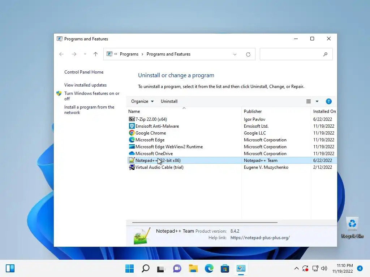Open the Organize dropdown menu

(142, 101)
